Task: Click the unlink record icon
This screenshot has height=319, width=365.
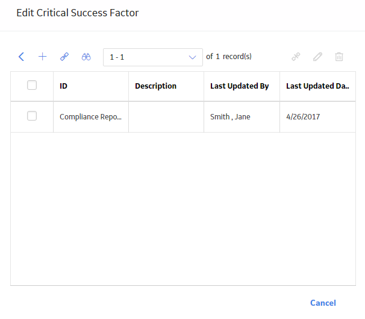Action: click(296, 57)
